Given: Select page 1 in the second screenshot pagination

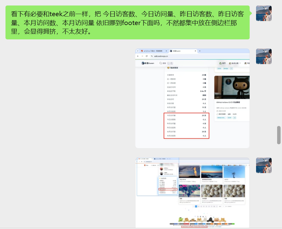Looking at the screenshot, I should tap(196, 206).
